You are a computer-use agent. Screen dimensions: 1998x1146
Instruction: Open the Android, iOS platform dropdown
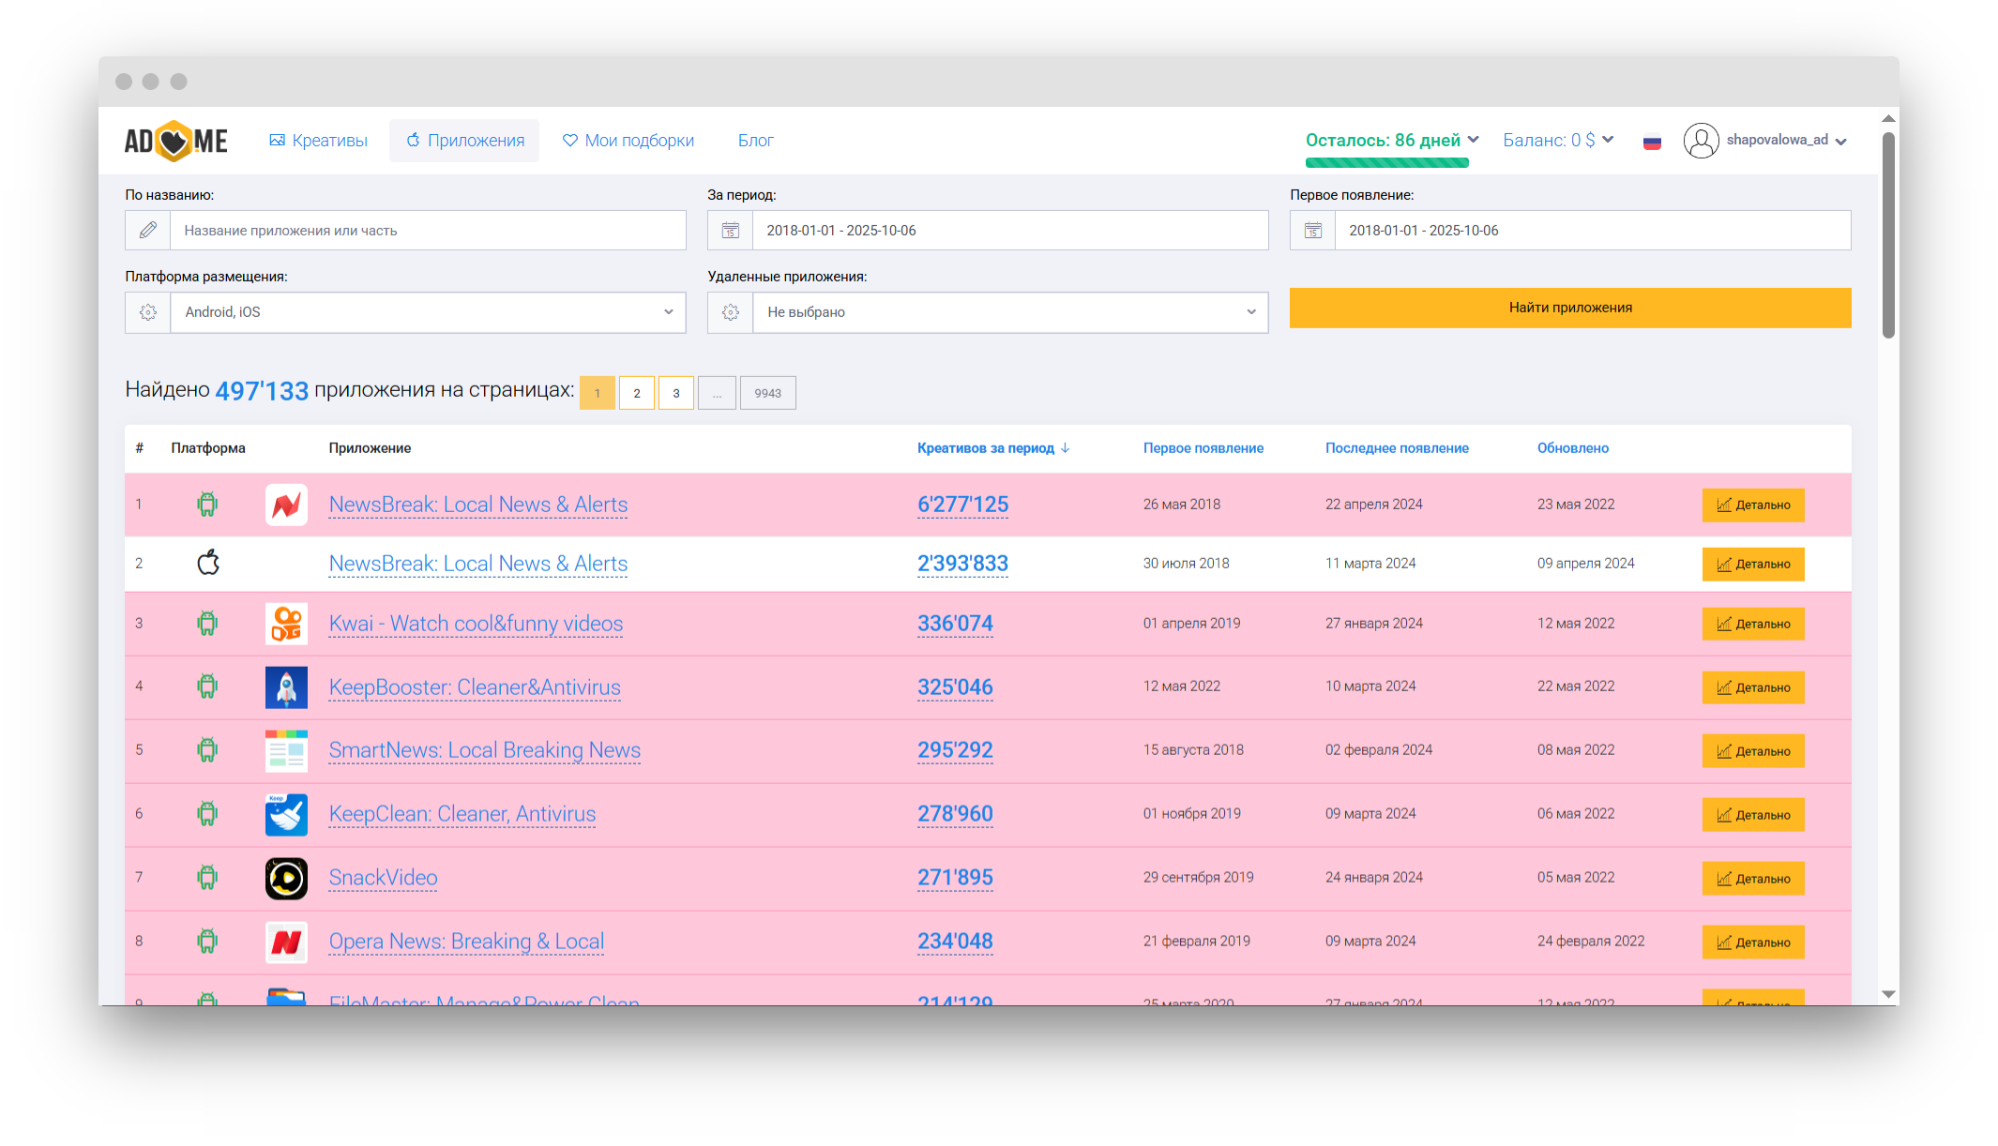pos(427,312)
